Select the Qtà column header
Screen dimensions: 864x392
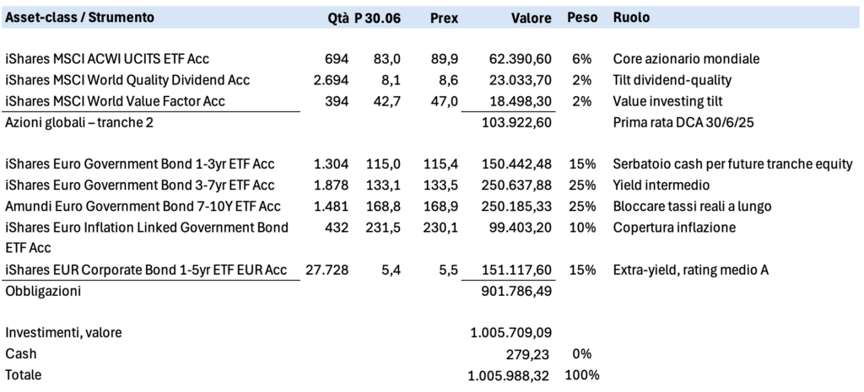337,18
